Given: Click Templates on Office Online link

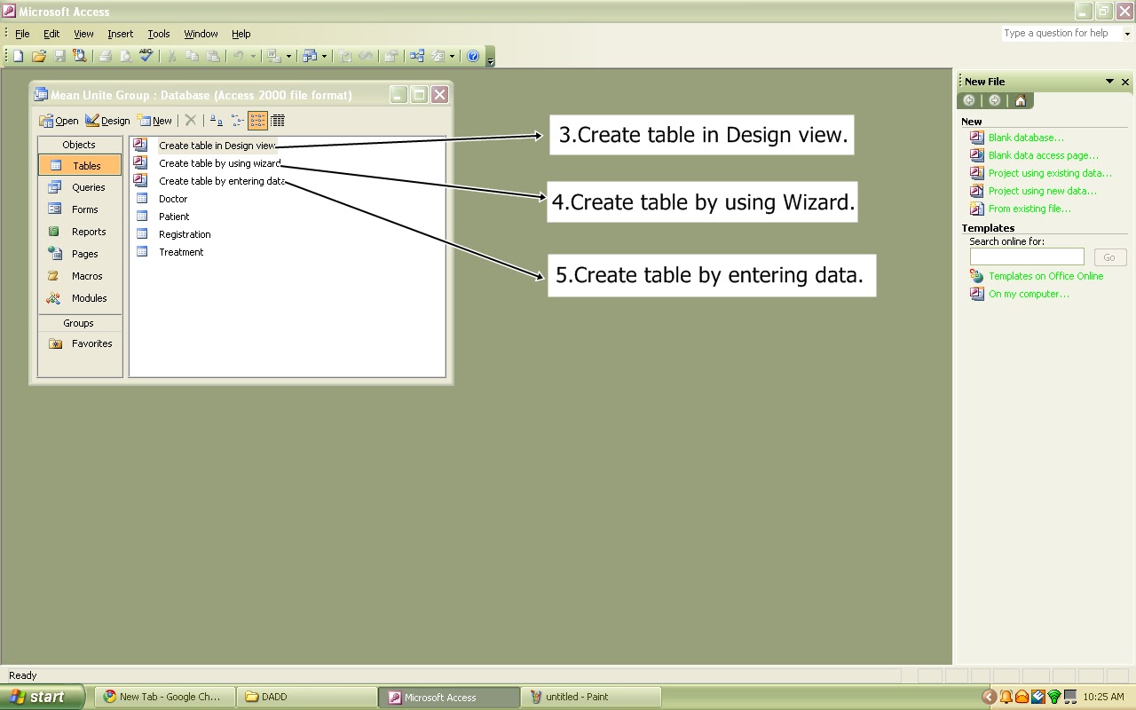Looking at the screenshot, I should [x=1046, y=276].
